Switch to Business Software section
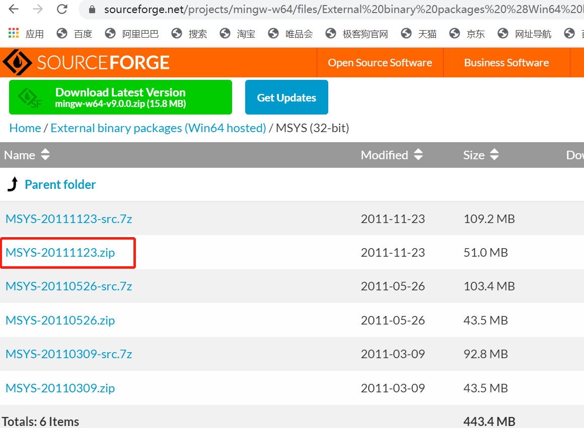The width and height of the screenshot is (584, 428). (506, 62)
